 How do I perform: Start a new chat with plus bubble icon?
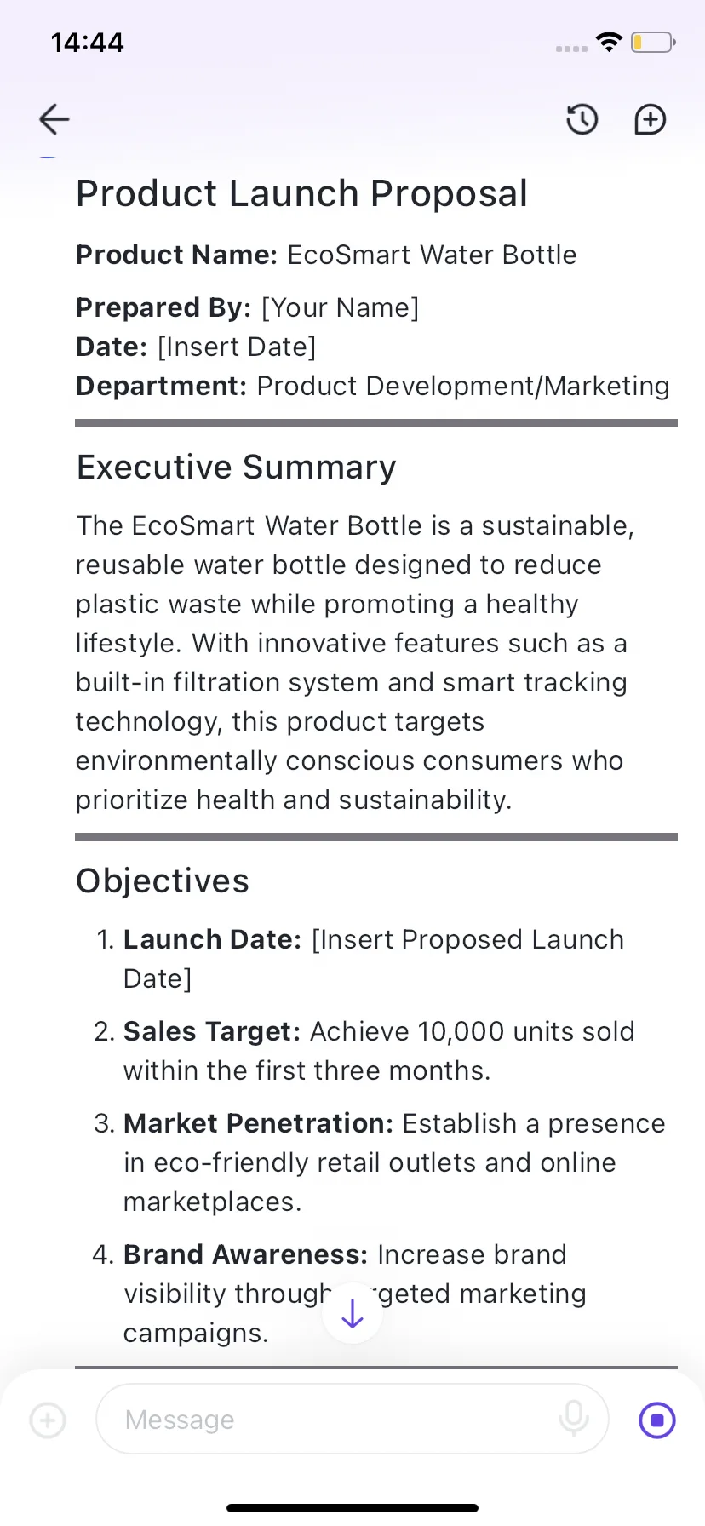(651, 119)
